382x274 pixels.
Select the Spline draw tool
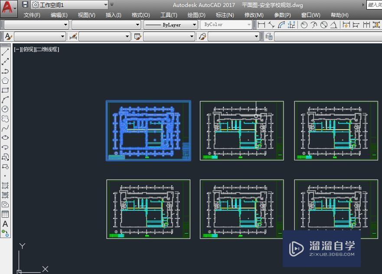pos(5,128)
